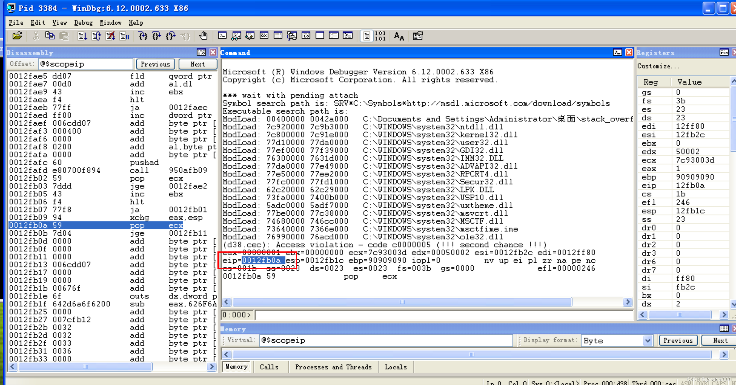Open the View menu
The image size is (736, 385).
point(60,23)
